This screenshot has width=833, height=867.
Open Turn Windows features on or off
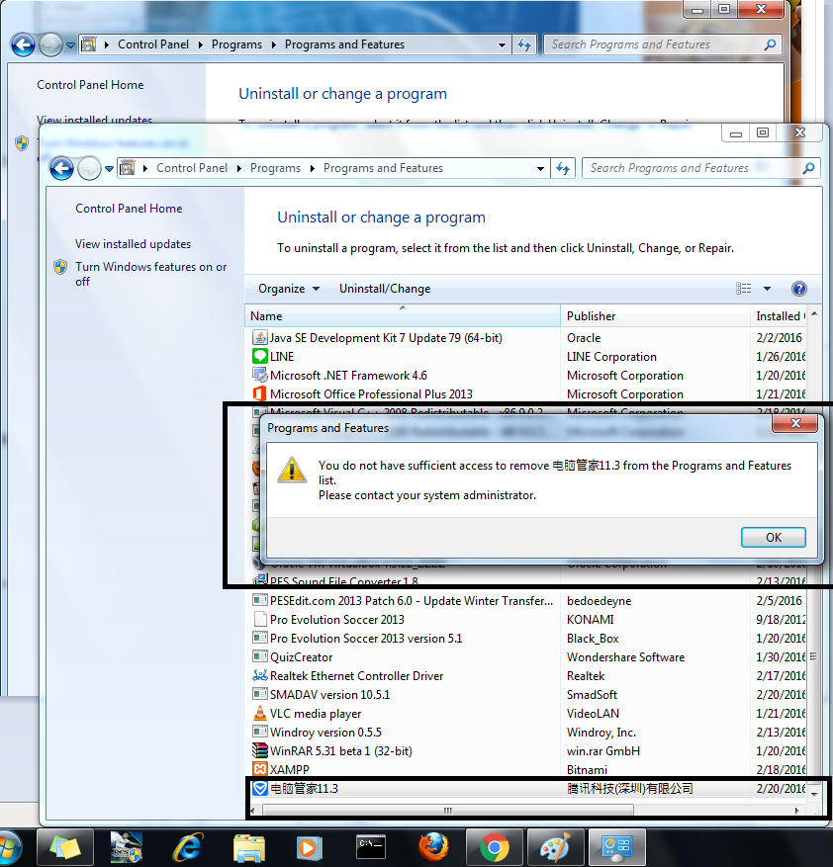click(151, 274)
